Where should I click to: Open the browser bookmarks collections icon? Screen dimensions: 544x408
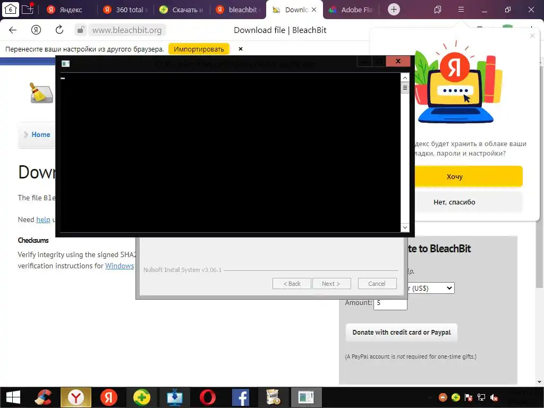pyautogui.click(x=438, y=10)
